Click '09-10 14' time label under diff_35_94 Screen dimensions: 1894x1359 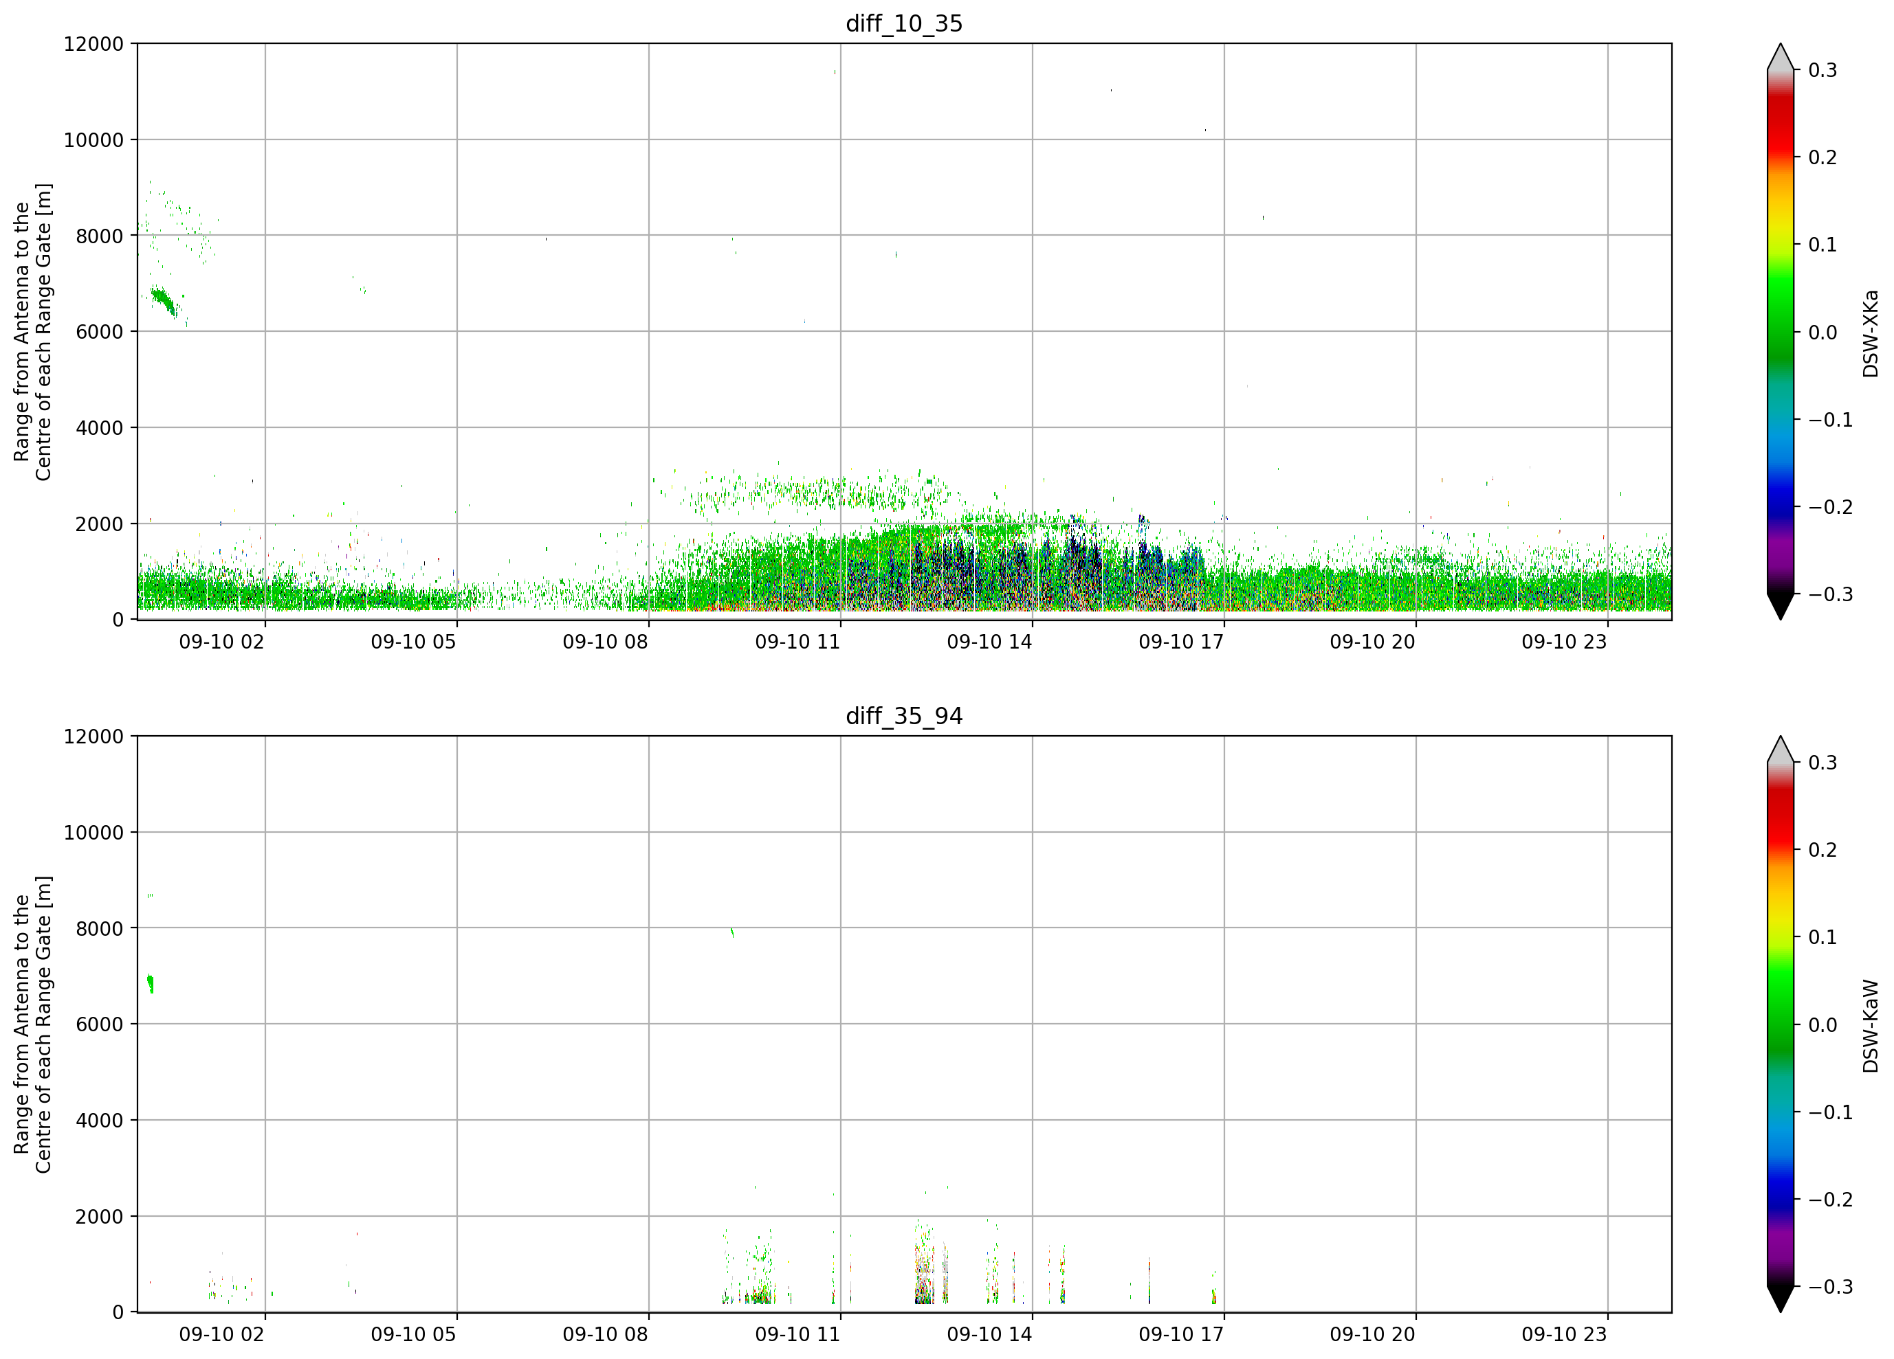pyautogui.click(x=989, y=1335)
